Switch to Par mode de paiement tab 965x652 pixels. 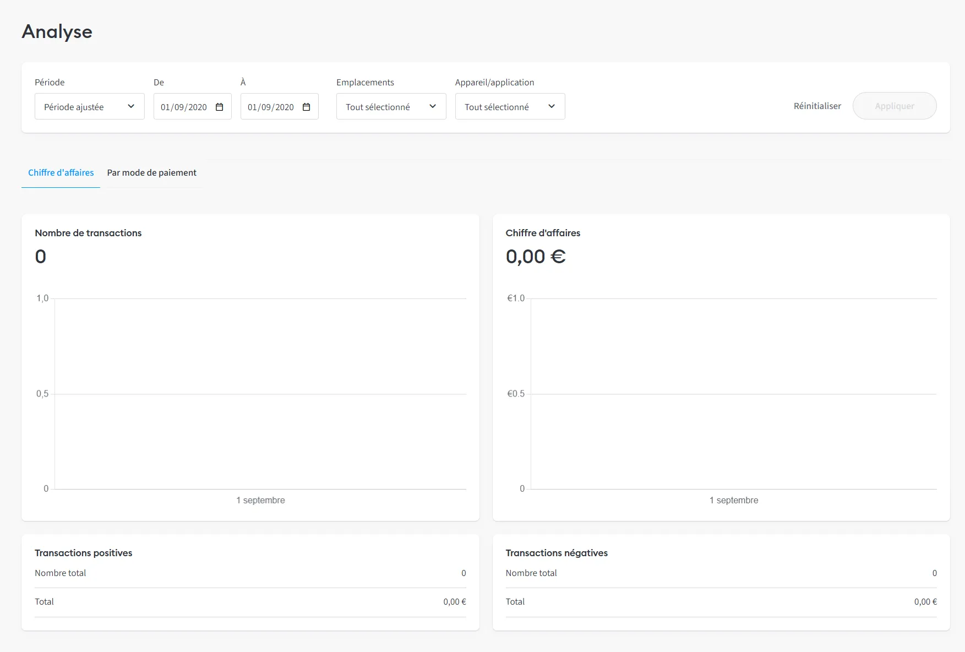(151, 173)
